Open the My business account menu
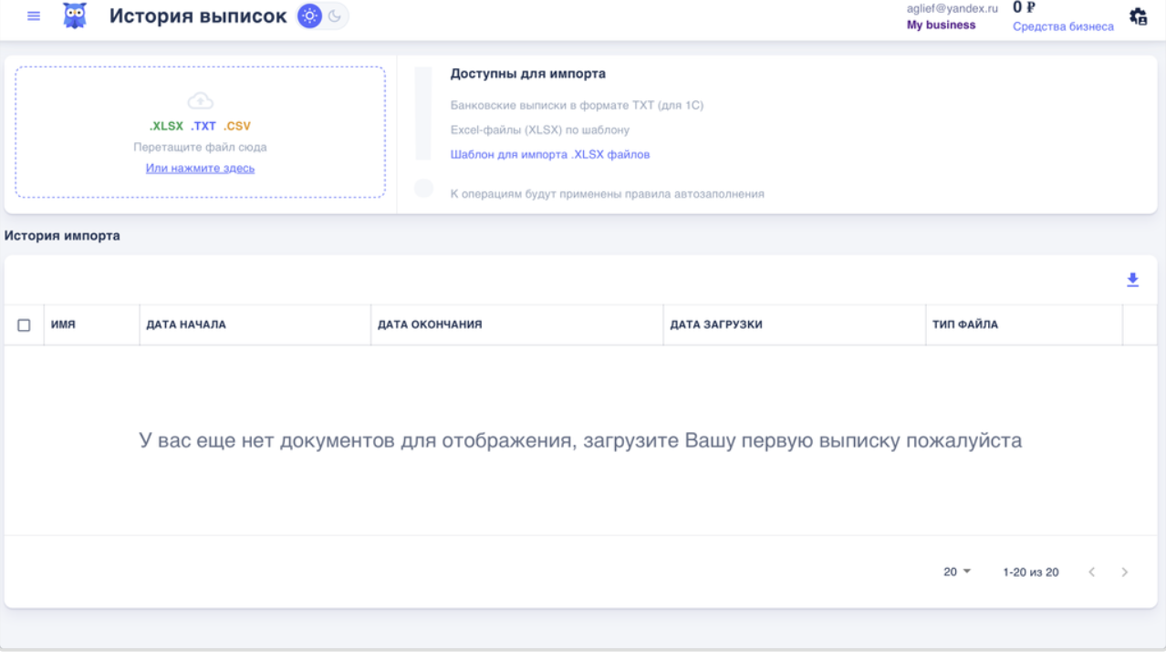Viewport: 1166px width, 669px height. pos(942,25)
